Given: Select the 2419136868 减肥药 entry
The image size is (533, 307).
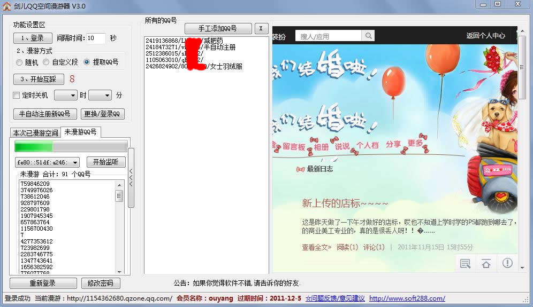Looking at the screenshot, I should pyautogui.click(x=184, y=41).
